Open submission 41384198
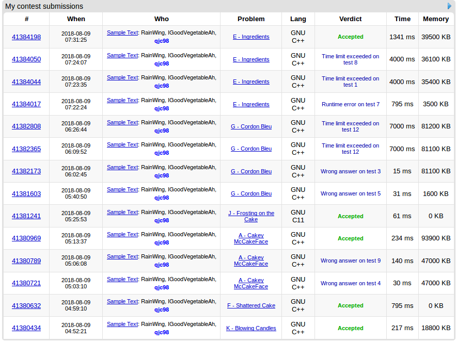This screenshot has width=456, height=342. (26, 37)
